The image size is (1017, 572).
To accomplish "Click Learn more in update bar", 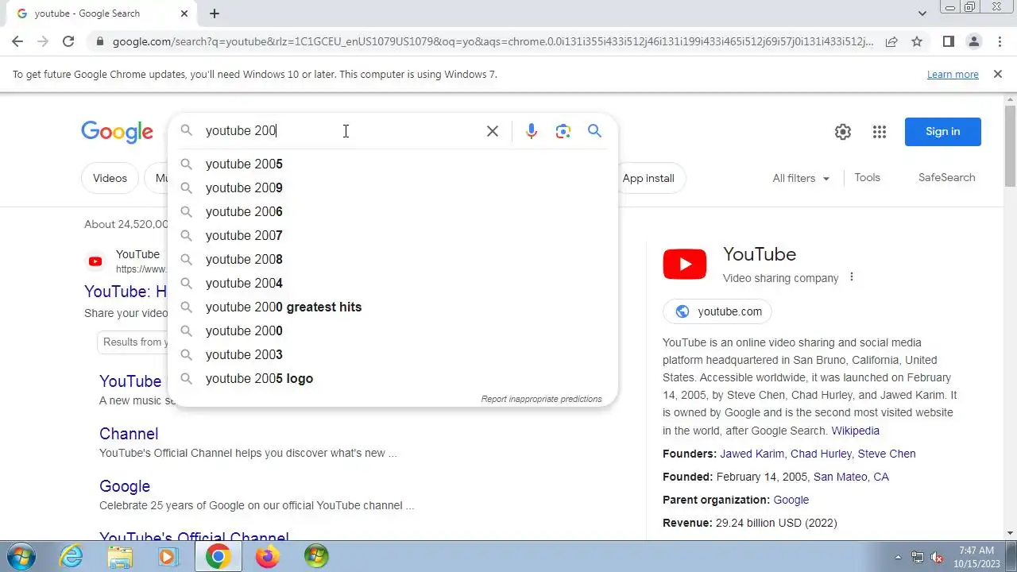I will (x=953, y=74).
